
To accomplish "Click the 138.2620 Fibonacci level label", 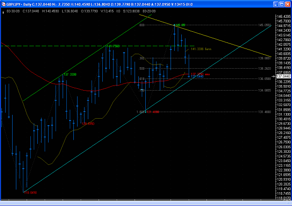I will coord(264,69).
